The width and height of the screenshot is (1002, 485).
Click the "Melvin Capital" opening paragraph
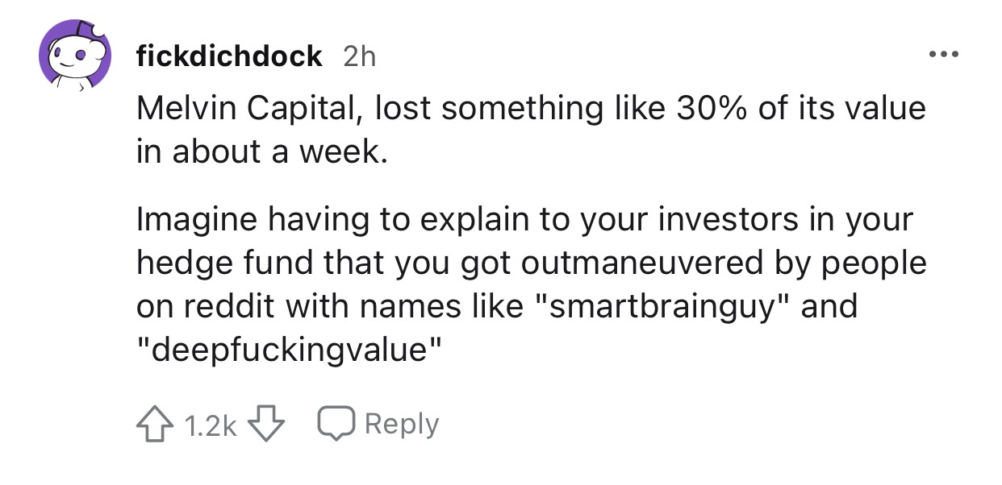pyautogui.click(x=531, y=130)
